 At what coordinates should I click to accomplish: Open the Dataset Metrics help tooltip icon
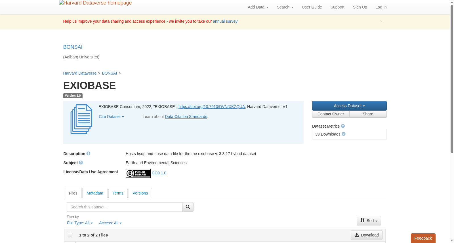343,126
